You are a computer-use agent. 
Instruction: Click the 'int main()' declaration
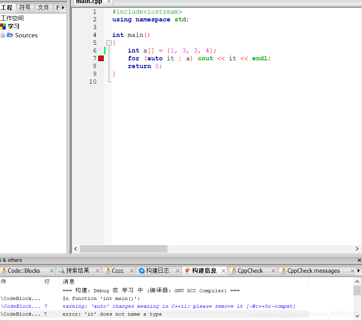tap(131, 35)
